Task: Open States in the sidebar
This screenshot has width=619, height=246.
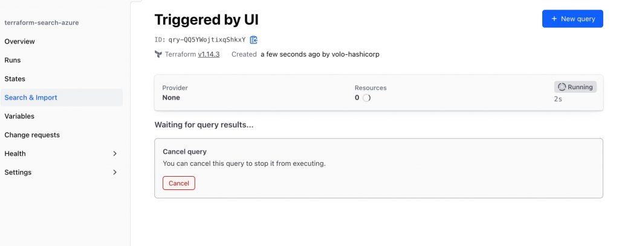Action: pyautogui.click(x=15, y=79)
